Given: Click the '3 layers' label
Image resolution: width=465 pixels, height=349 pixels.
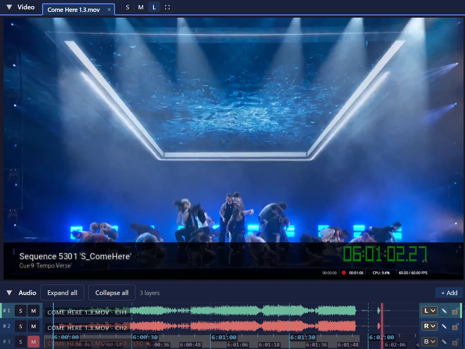Looking at the screenshot, I should pos(149,293).
